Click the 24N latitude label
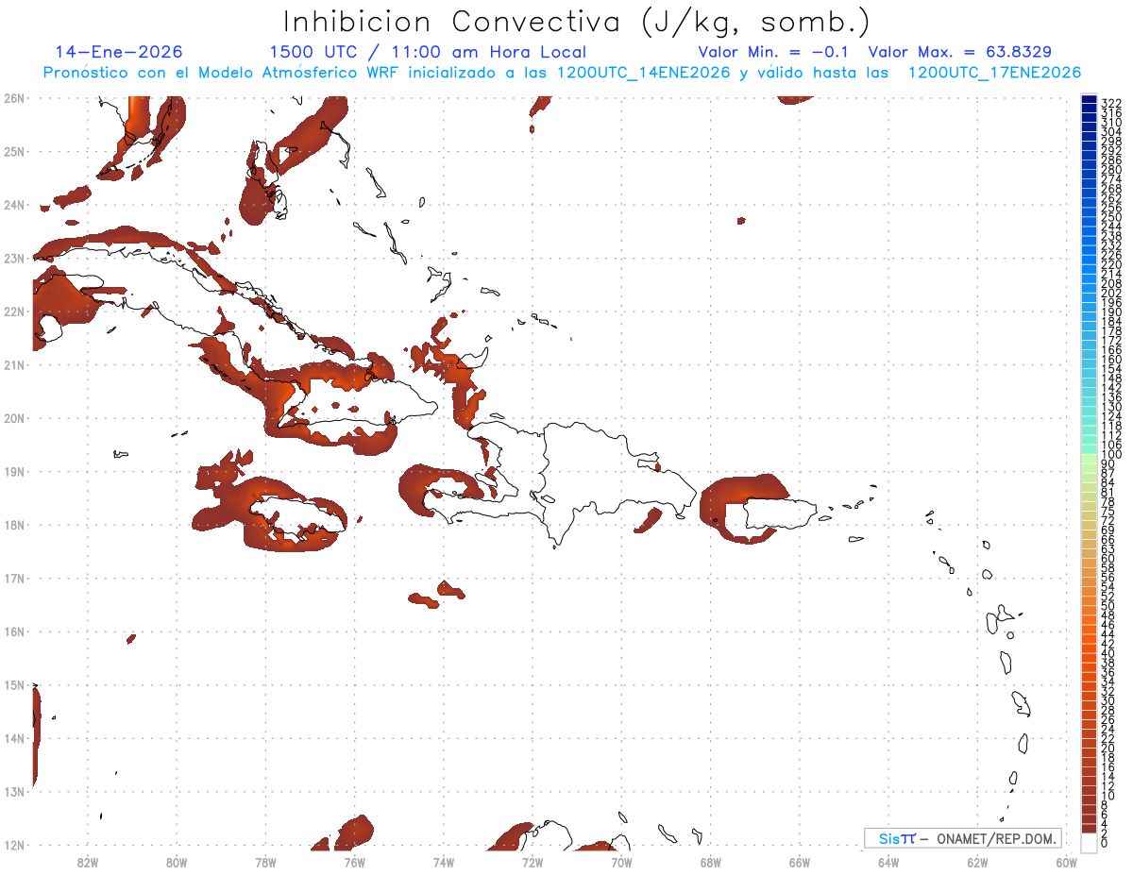Image resolution: width=1133 pixels, height=875 pixels. (x=13, y=205)
